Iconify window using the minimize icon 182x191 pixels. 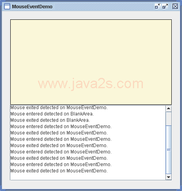point(157,6)
